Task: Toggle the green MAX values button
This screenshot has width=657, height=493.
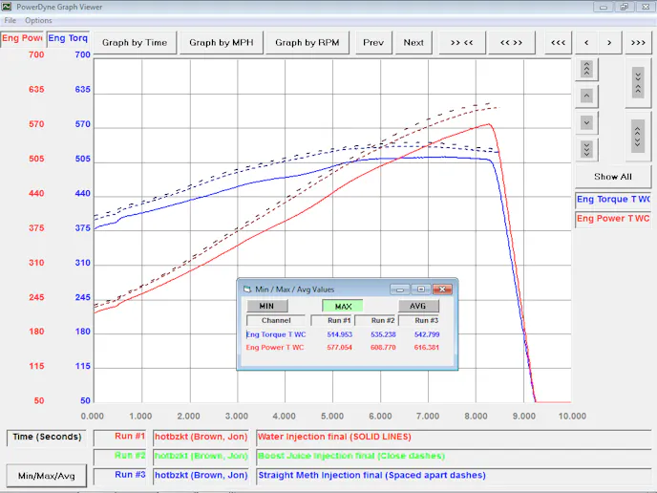Action: click(342, 307)
